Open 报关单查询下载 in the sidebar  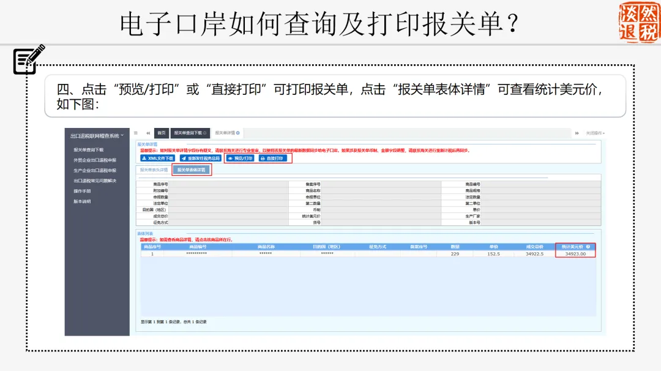(89, 149)
